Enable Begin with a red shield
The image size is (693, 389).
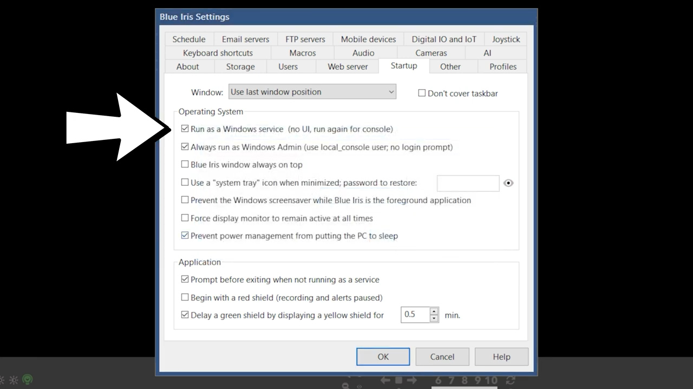(185, 297)
